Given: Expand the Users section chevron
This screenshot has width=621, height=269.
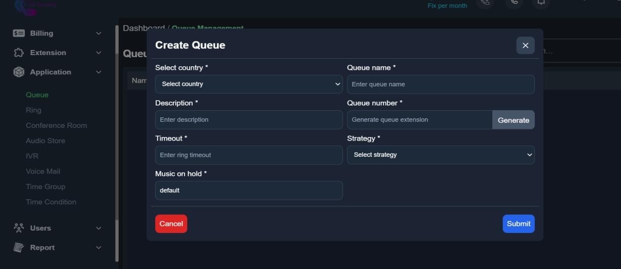Looking at the screenshot, I should (x=98, y=228).
